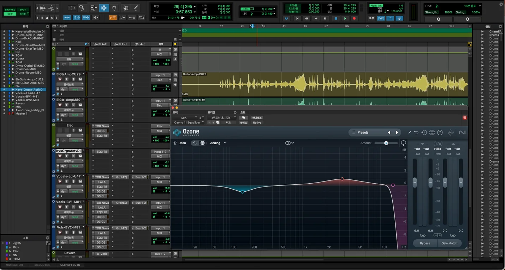Mute the Elec track
Image resolution: width=505 pixels, height=270 pixels.
80,130
